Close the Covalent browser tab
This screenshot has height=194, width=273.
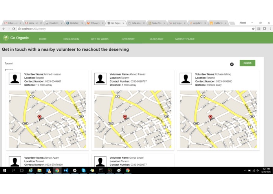[x=61, y=23]
